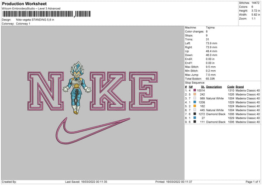Select the Machine value 'Tajima'
This screenshot has height=185, width=262.
click(210, 27)
